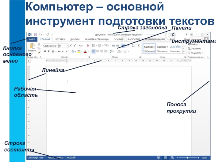
Task: Click the Help question mark icon
Action: point(186,35)
